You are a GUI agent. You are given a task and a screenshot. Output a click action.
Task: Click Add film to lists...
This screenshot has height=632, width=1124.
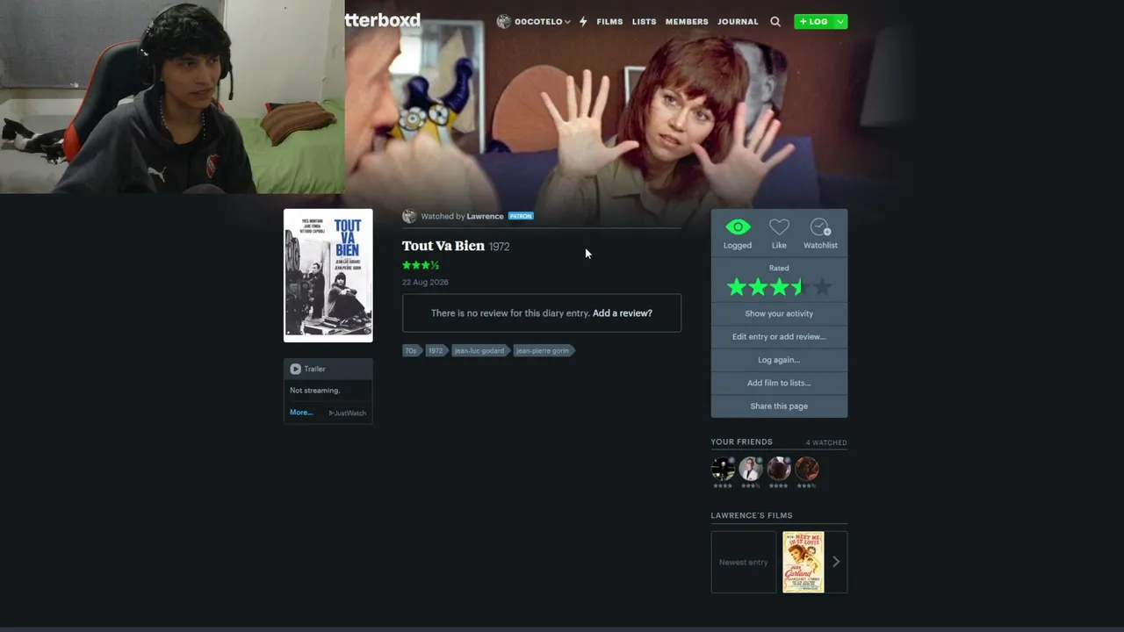pos(779,383)
